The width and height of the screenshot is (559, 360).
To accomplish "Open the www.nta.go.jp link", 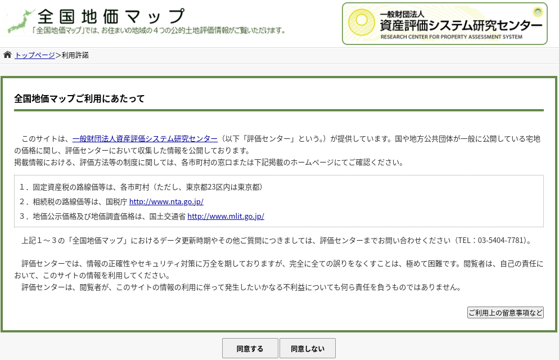I will click(x=166, y=202).
